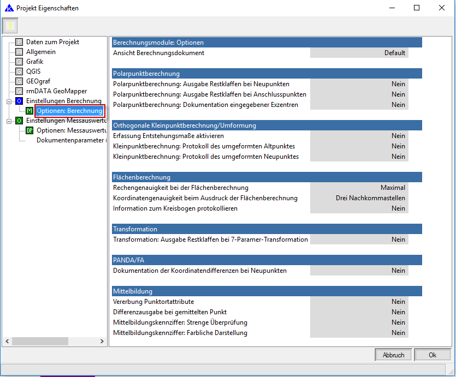Click the green M icon for Optionen: Berechnung
Viewport: 456px width, 377px height.
click(29, 111)
